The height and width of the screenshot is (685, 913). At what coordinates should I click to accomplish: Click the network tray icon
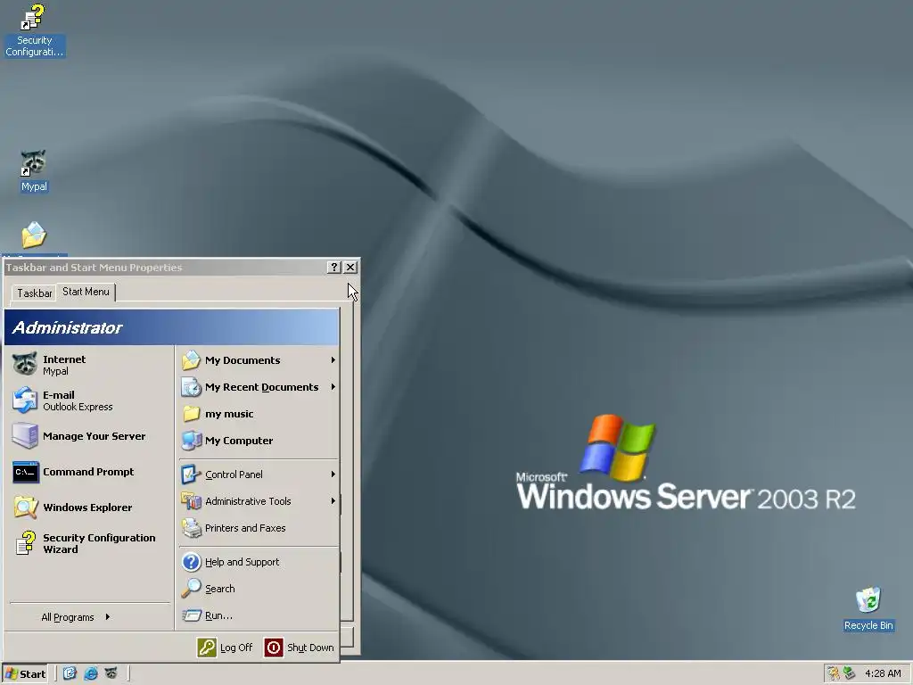849,673
